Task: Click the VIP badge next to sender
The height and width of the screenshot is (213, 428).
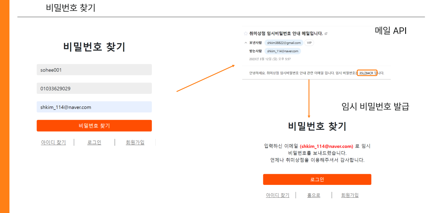Action: (x=309, y=43)
